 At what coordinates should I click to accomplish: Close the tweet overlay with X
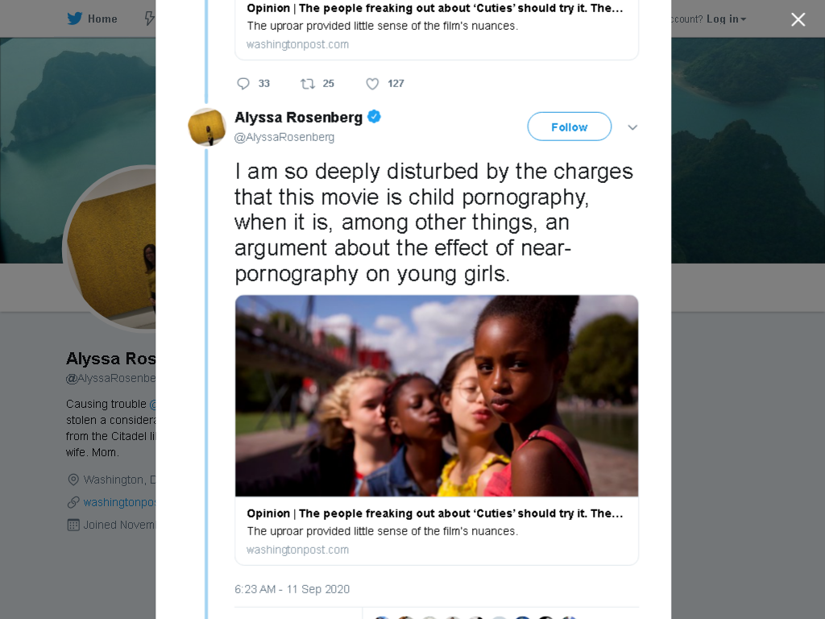coord(798,19)
